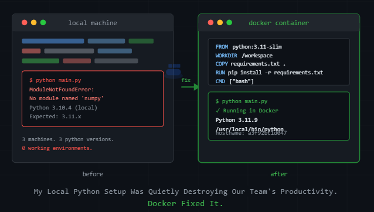Viewport: 374px width, 212px height.
Task: Click the "docker container" window title
Action: pos(278,23)
